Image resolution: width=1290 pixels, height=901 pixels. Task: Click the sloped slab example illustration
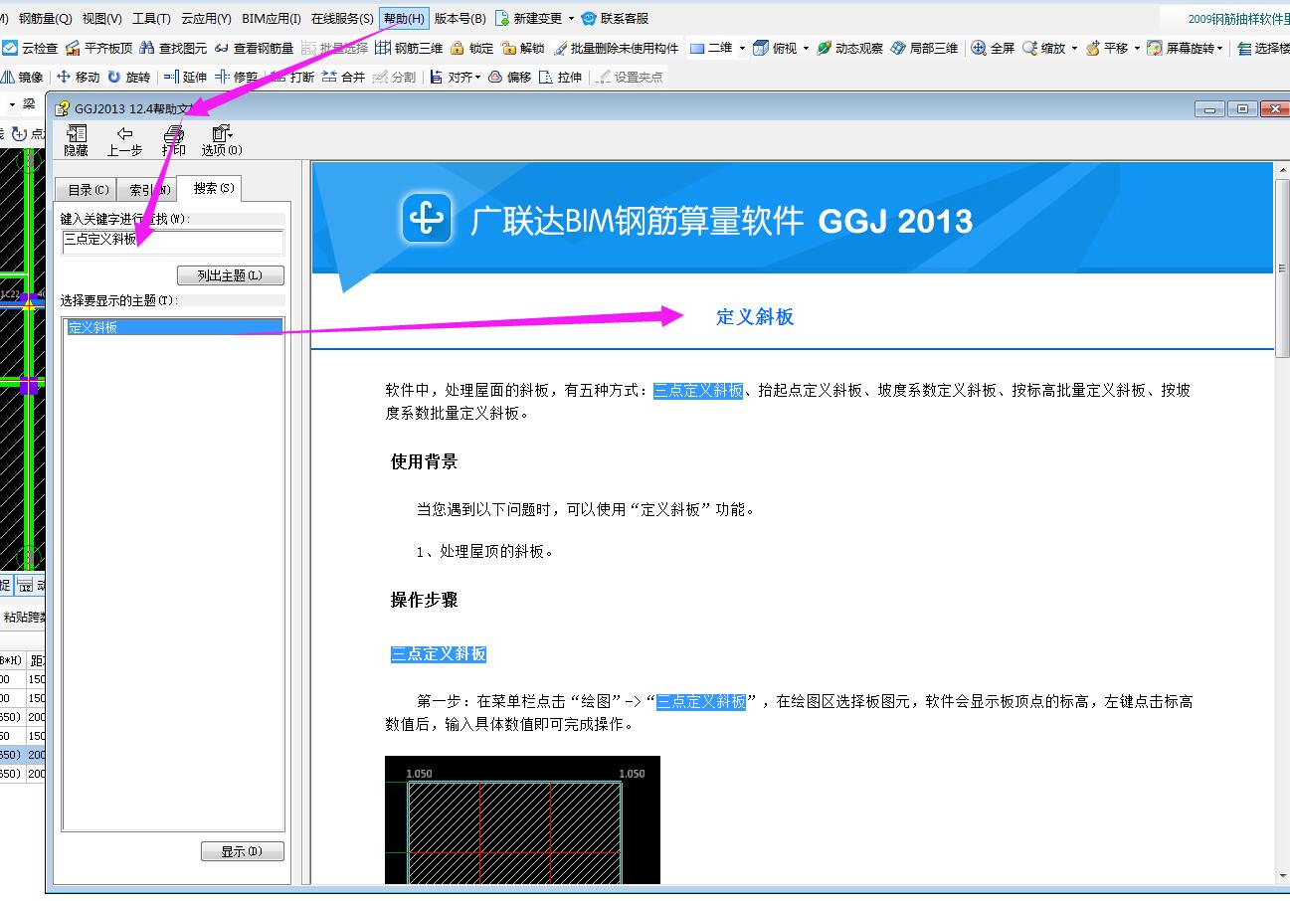click(522, 819)
